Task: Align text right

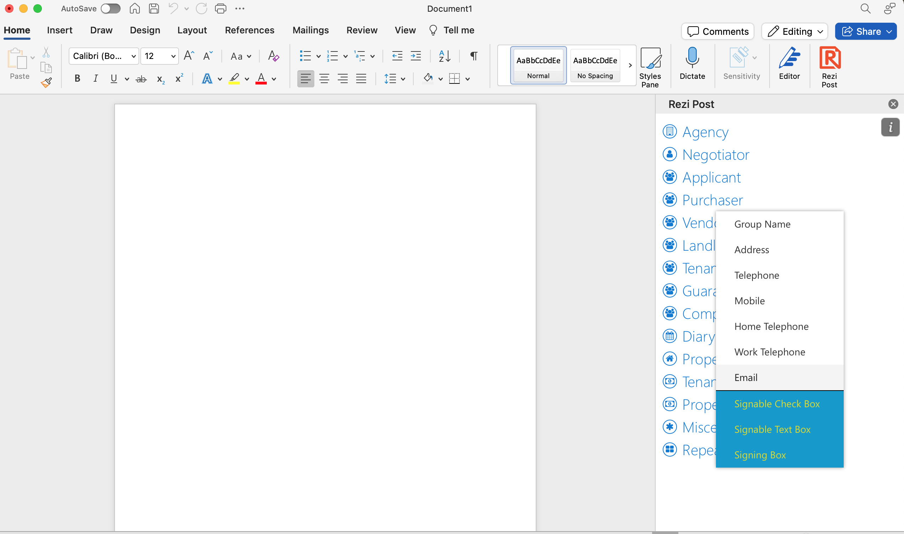Action: pyautogui.click(x=343, y=78)
